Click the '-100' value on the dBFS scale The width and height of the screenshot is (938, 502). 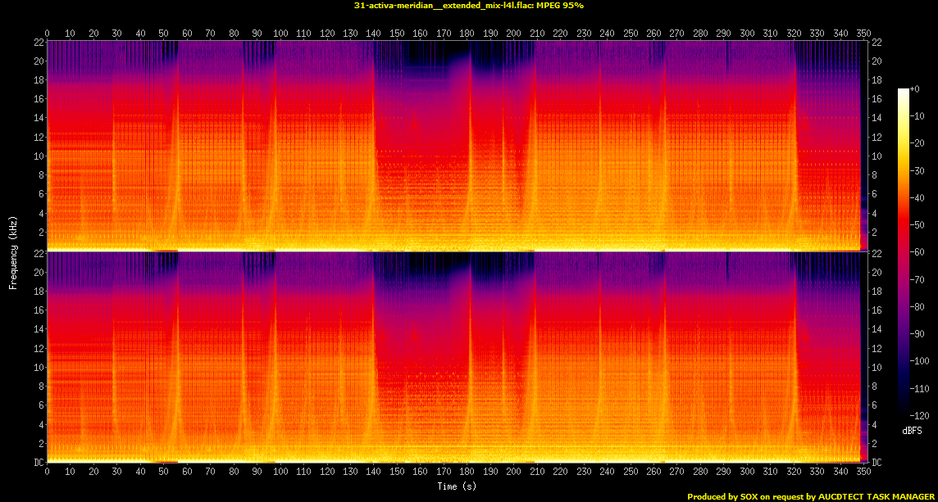pos(918,360)
